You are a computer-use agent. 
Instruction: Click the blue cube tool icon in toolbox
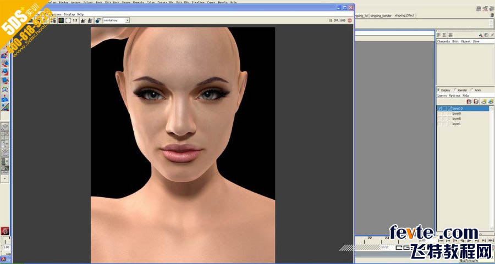tap(5, 81)
